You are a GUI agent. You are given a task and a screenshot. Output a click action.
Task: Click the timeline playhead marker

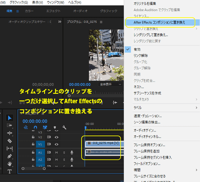click(86, 128)
